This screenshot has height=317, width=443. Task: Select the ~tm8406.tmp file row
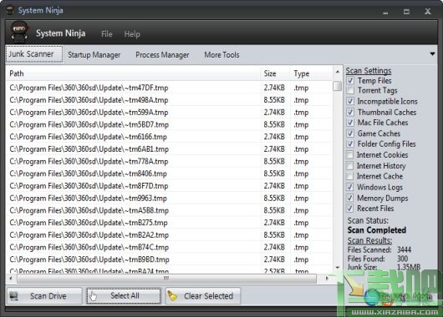coord(169,174)
